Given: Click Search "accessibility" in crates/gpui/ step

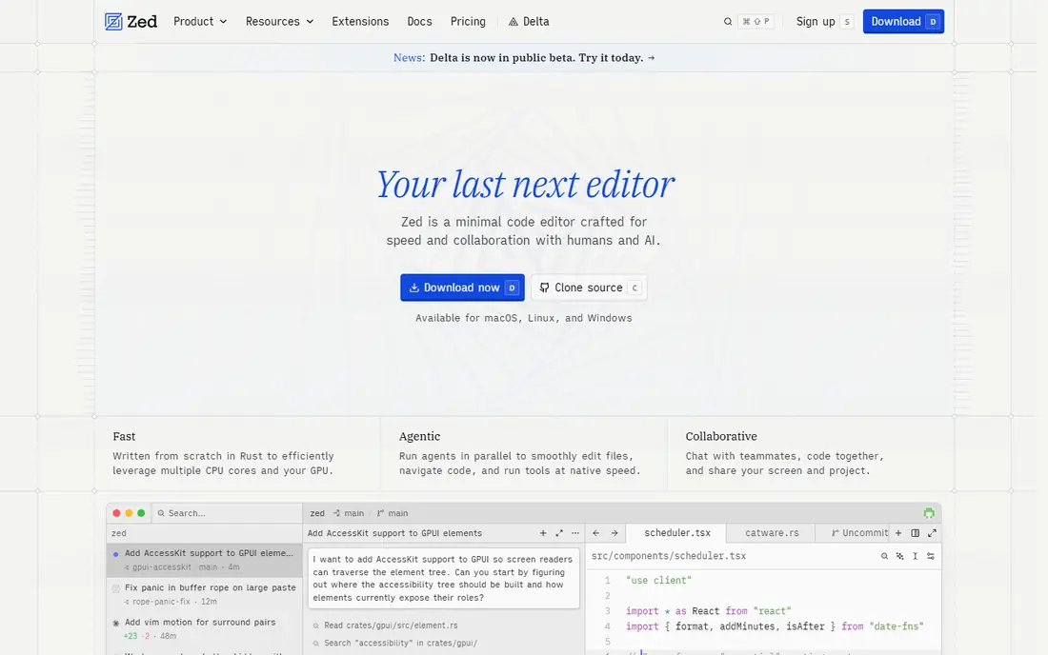Looking at the screenshot, I should click(x=400, y=643).
